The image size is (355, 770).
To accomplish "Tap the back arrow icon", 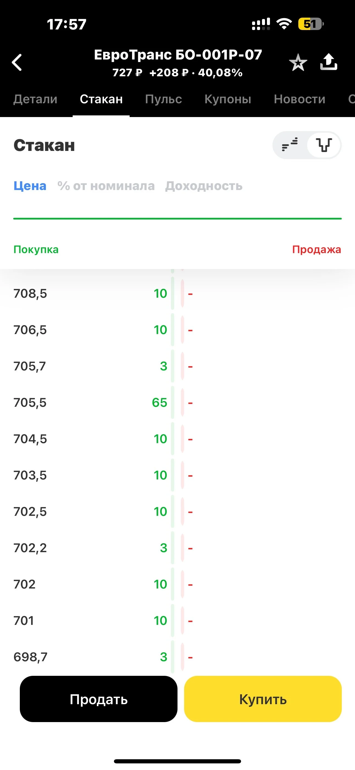I will 17,63.
